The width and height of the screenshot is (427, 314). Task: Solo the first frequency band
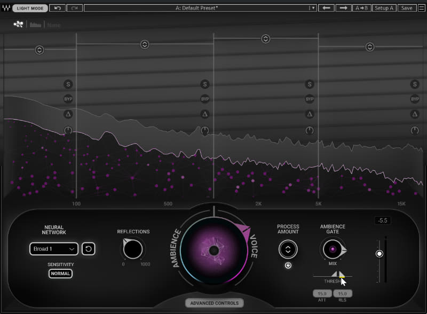[x=68, y=84]
